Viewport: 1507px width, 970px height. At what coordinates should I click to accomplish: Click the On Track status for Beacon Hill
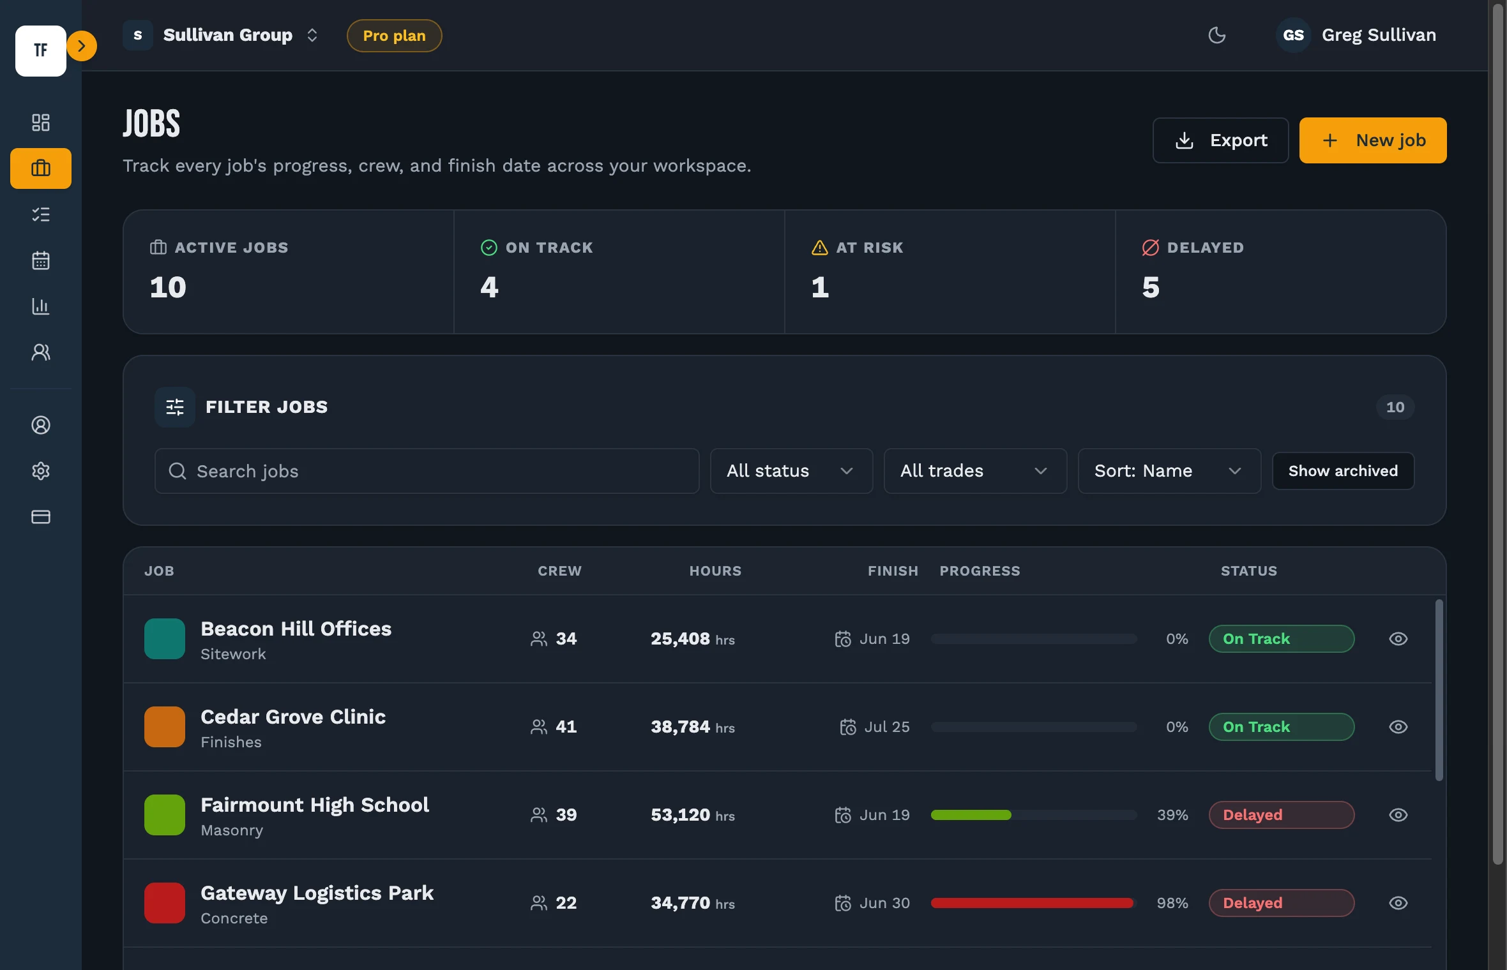[x=1282, y=639]
